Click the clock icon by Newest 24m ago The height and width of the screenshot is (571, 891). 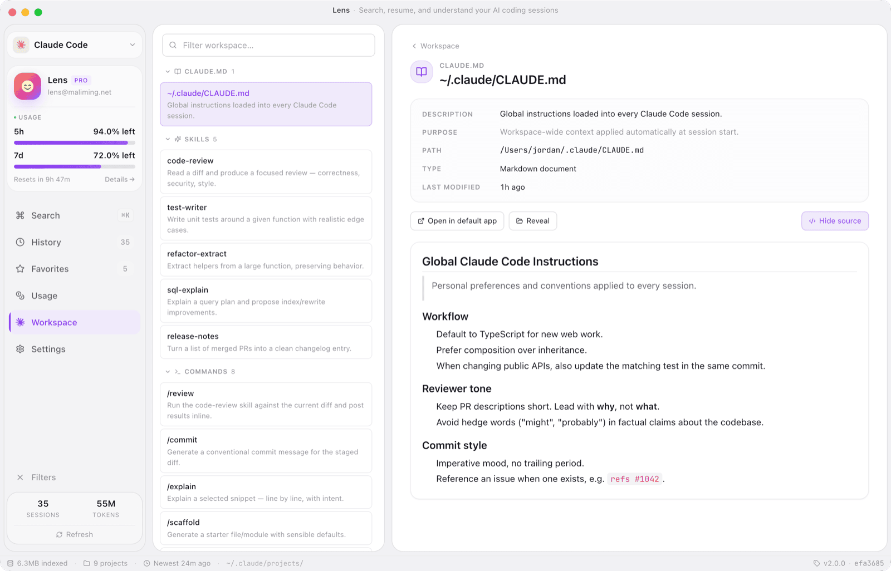pyautogui.click(x=147, y=563)
